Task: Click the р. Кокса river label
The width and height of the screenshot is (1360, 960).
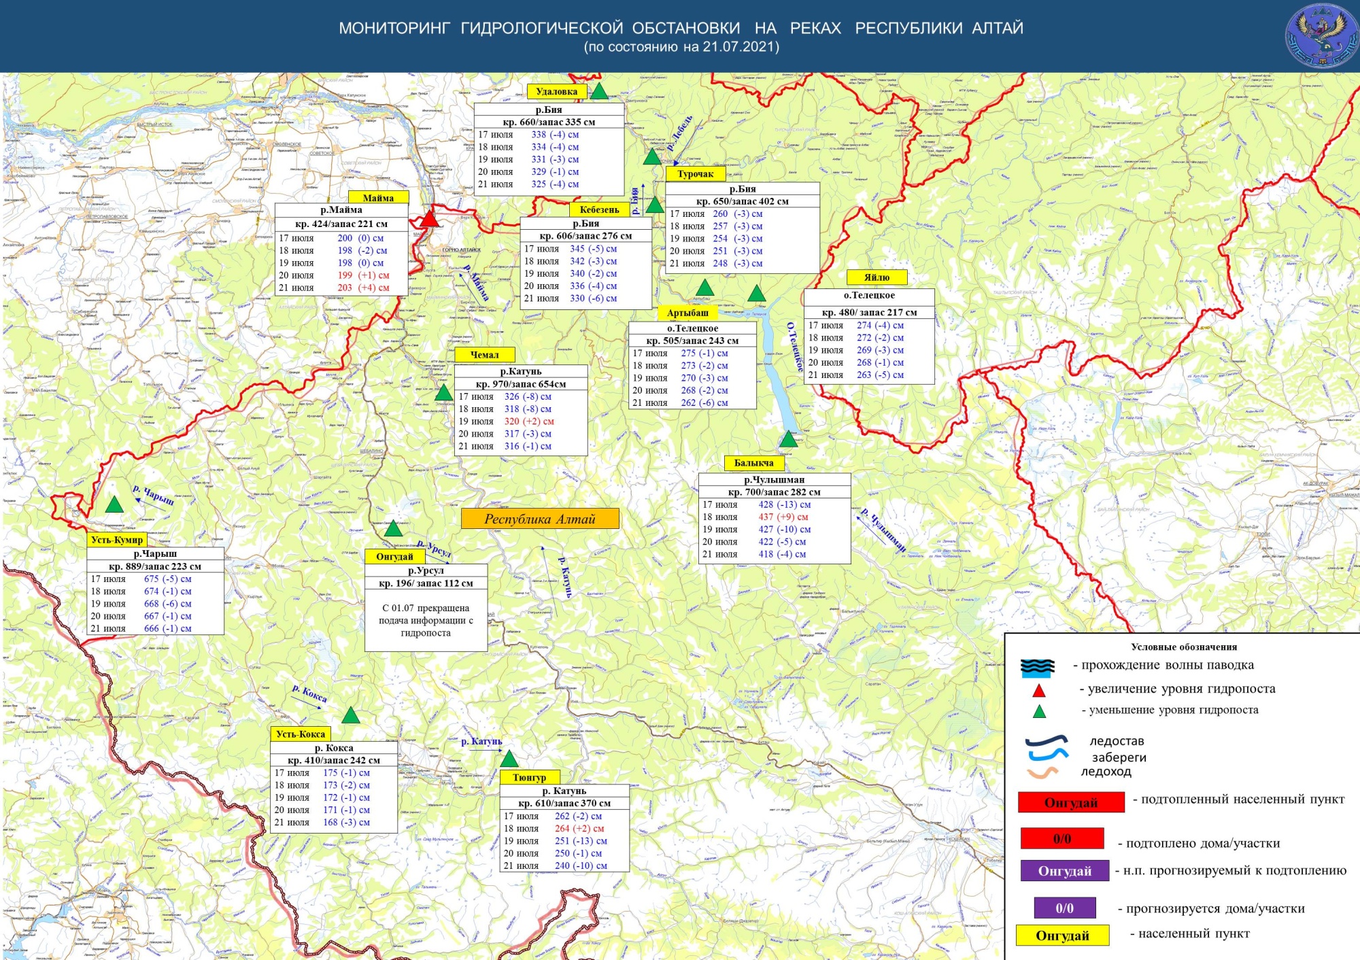Action: click(309, 694)
